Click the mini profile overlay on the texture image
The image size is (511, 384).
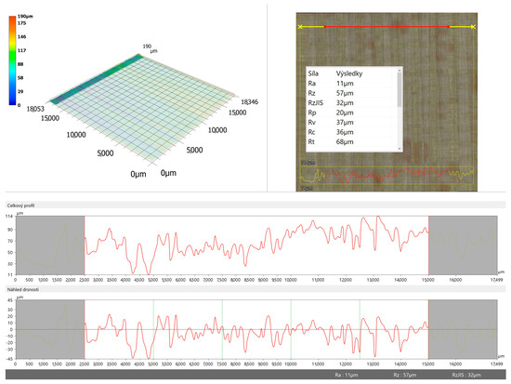click(x=387, y=175)
